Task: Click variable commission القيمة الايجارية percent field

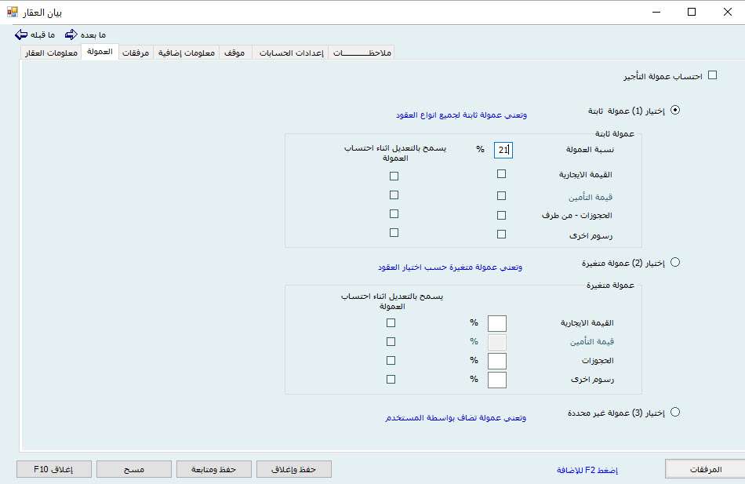Action: 496,323
